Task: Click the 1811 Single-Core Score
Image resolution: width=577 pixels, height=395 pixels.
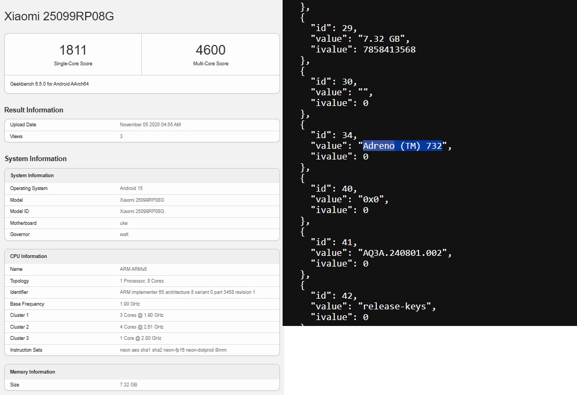Action: pos(73,50)
